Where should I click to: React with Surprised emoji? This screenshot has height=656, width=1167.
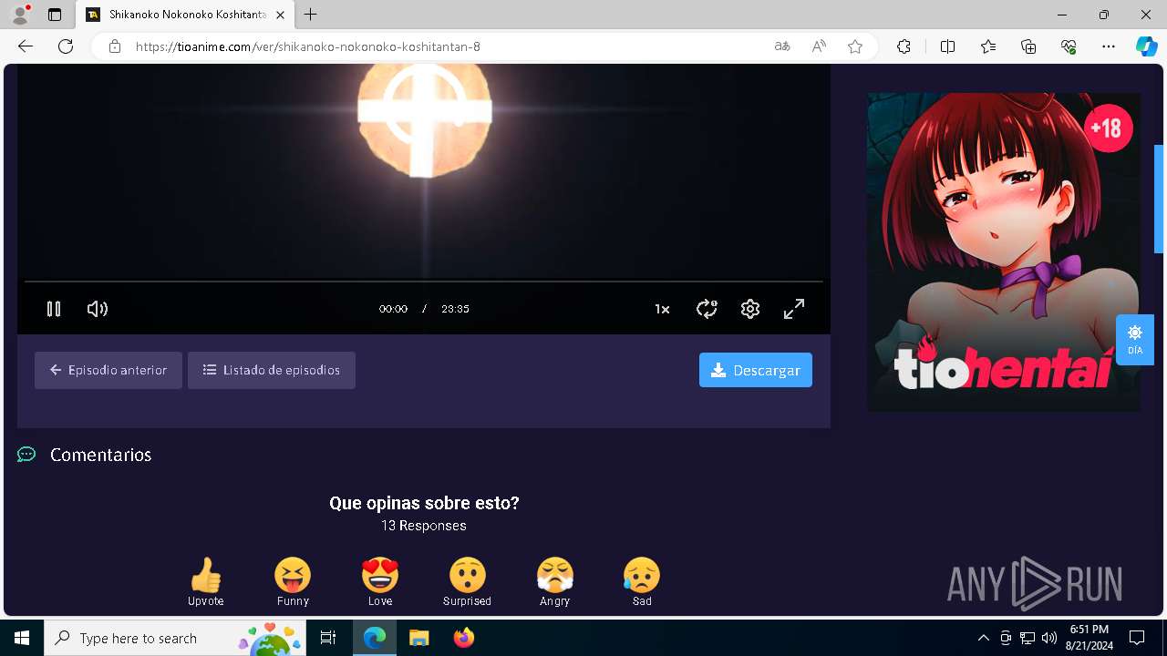[x=467, y=582]
